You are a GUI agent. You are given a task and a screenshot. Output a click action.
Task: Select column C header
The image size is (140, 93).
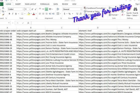[62, 28]
